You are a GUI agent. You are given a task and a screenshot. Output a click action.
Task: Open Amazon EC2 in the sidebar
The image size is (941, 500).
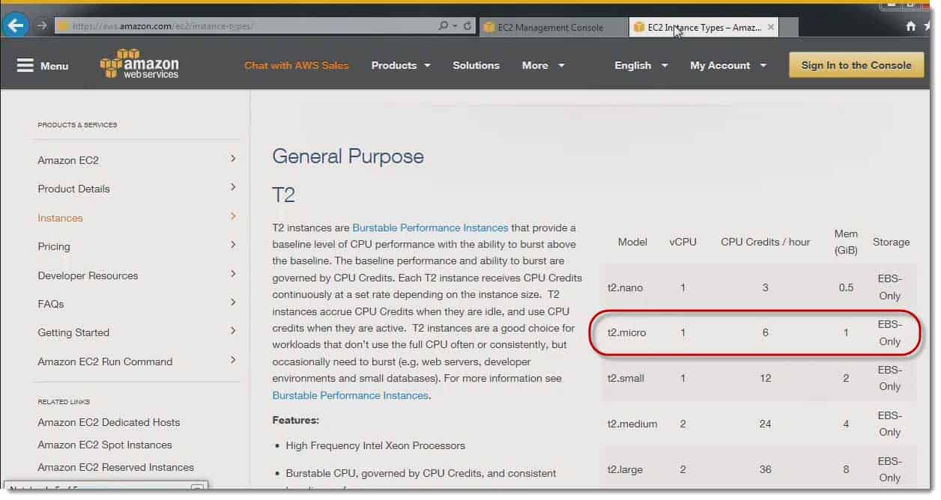point(68,160)
